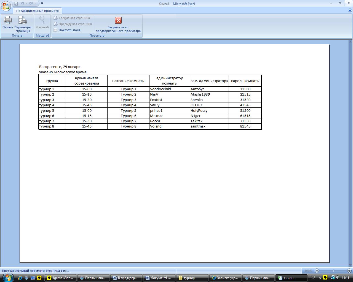Image resolution: width=353 pixels, height=282 pixels.
Task: Click the Undo arrow icon
Action: click(x=22, y=4)
